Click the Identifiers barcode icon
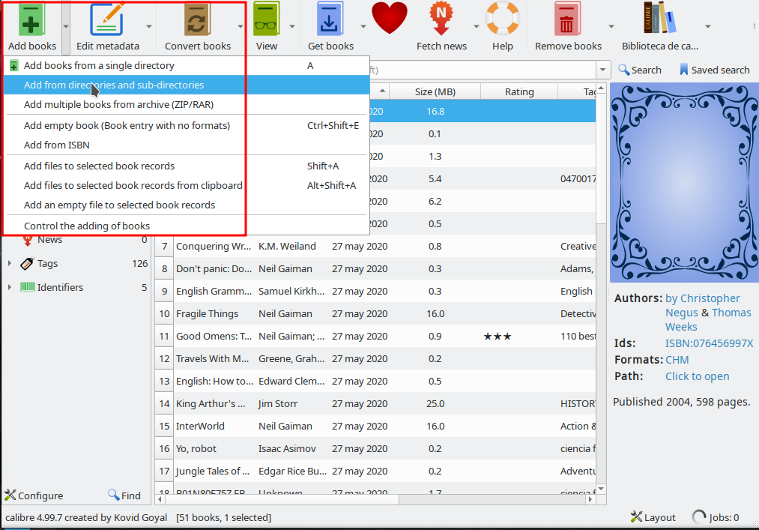759x530 pixels. tap(28, 287)
